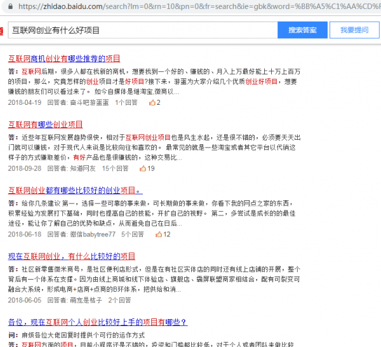Open result 各位,现在互联网个人创业比较好上手的项目有哪些
This screenshot has height=347, width=381.
coord(98,322)
